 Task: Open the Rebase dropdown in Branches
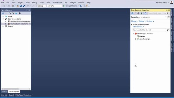click(x=142, y=21)
